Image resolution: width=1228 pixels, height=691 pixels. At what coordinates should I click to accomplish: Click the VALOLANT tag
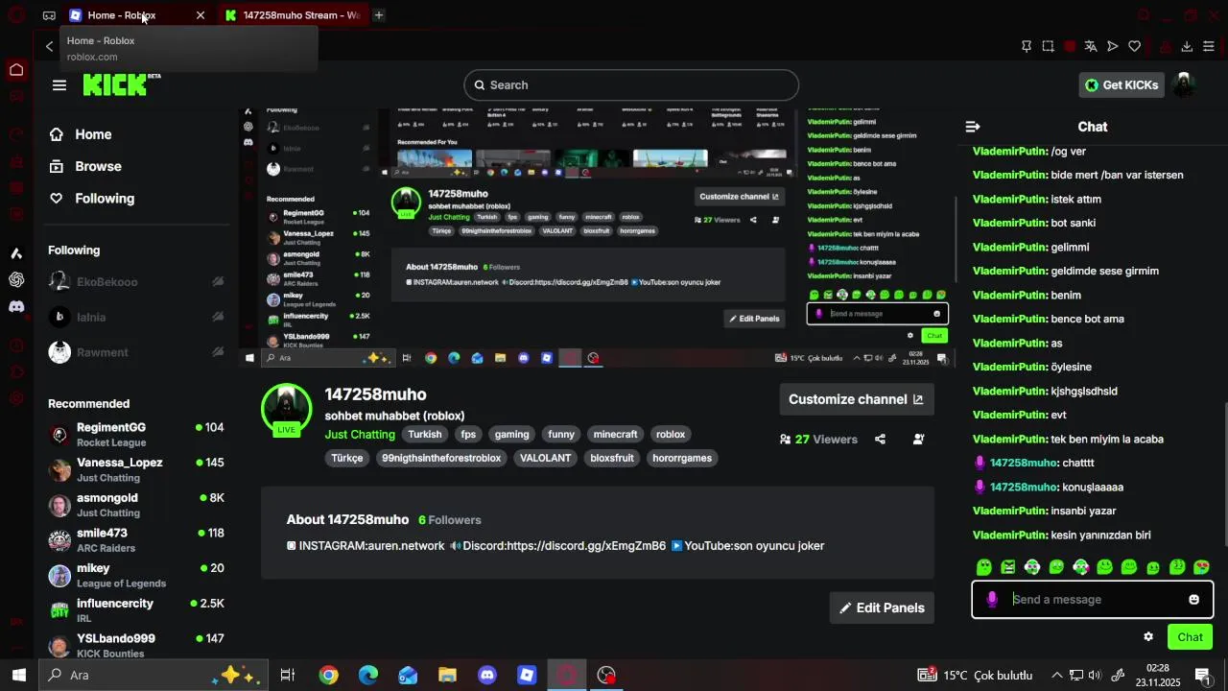tap(545, 459)
